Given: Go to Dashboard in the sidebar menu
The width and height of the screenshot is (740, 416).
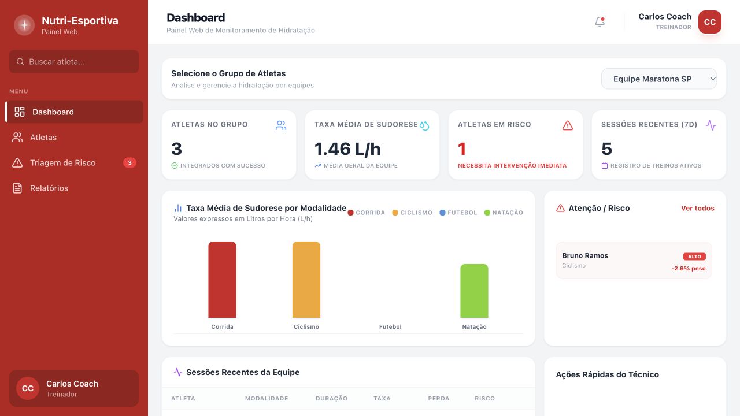Looking at the screenshot, I should [74, 112].
